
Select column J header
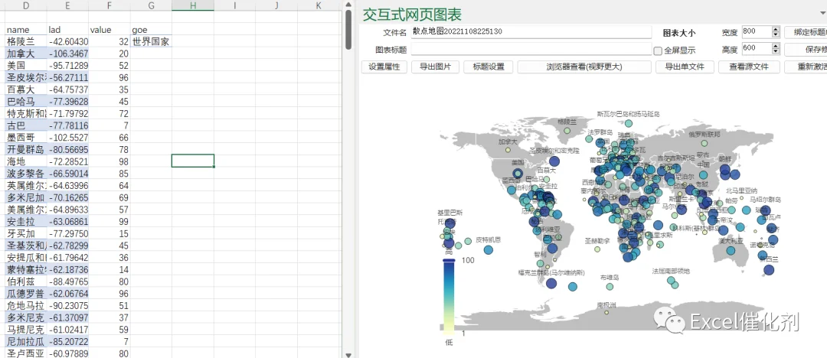click(276, 5)
